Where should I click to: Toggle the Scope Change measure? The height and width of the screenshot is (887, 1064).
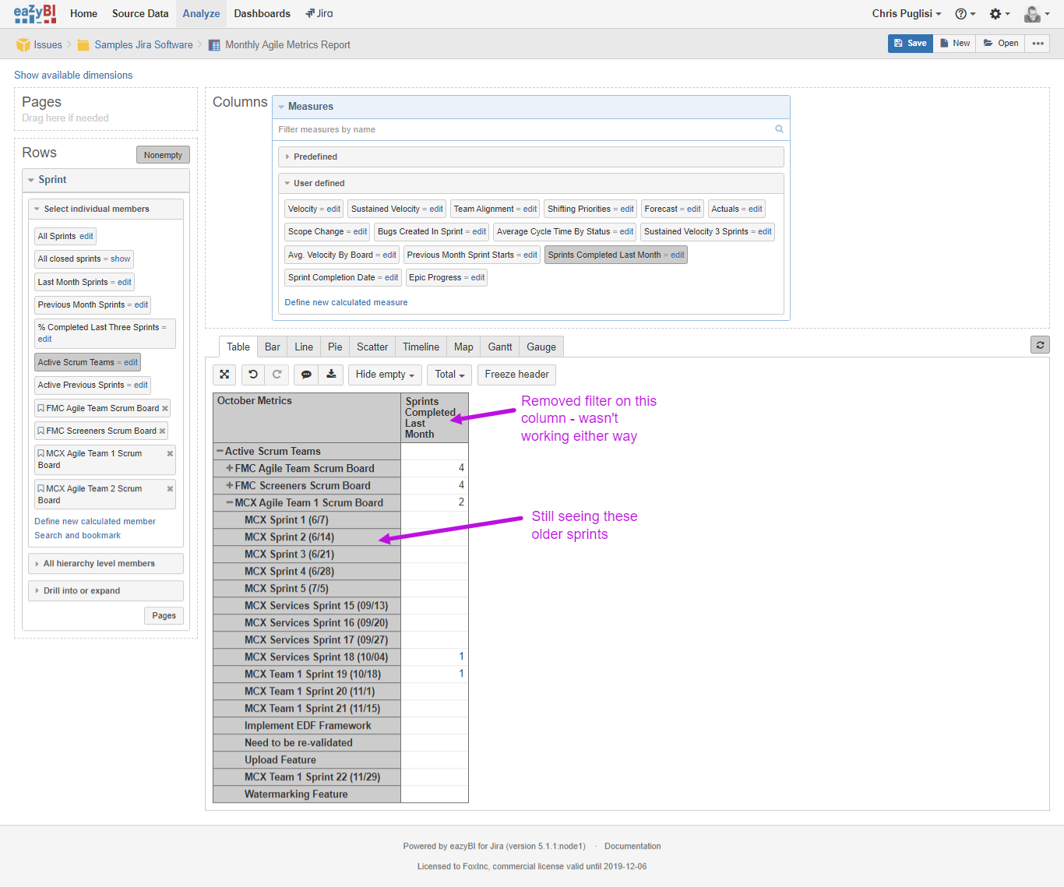coord(315,231)
